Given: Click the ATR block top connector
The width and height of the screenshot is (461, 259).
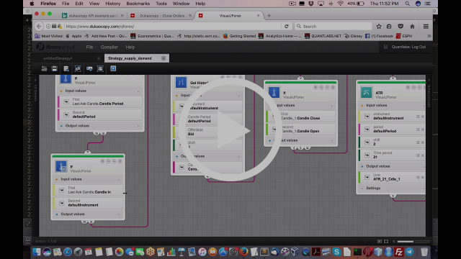Looking at the screenshot, I should [x=393, y=78].
